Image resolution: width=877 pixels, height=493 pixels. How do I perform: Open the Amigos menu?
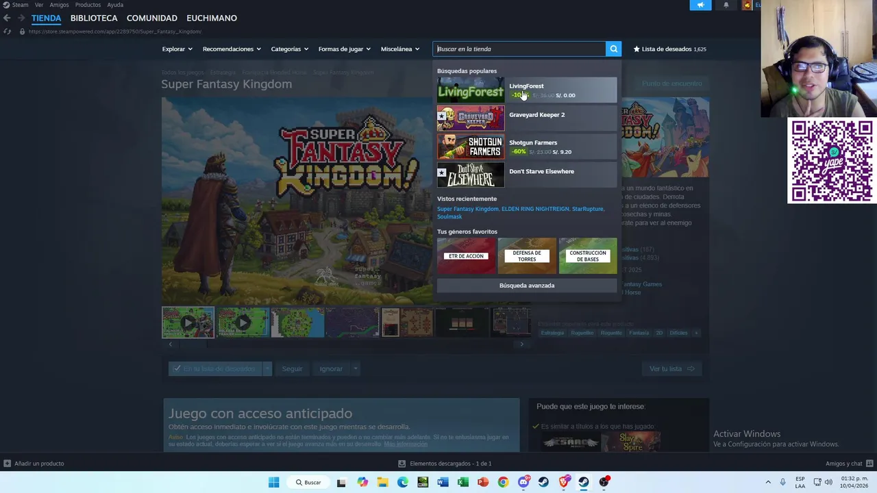(x=59, y=5)
